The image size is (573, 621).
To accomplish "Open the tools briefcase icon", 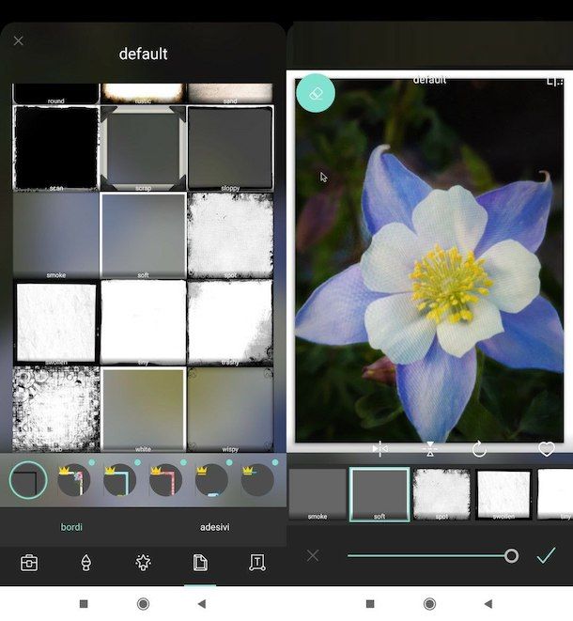I will point(29,563).
